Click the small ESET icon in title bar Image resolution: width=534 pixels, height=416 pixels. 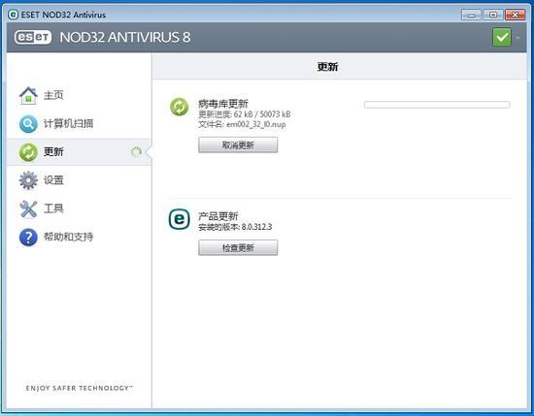pos(13,15)
